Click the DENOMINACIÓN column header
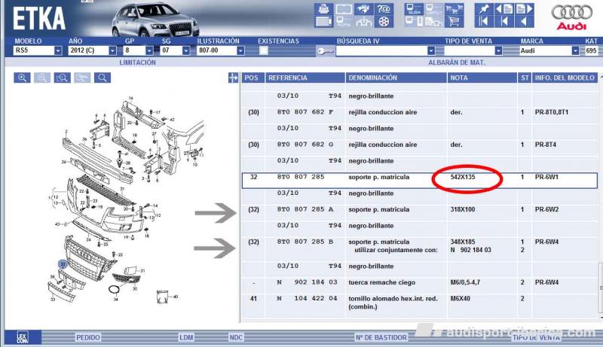The width and height of the screenshot is (603, 347). (x=396, y=78)
